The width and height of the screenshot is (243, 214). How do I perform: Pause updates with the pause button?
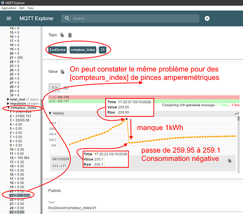click(x=207, y=18)
